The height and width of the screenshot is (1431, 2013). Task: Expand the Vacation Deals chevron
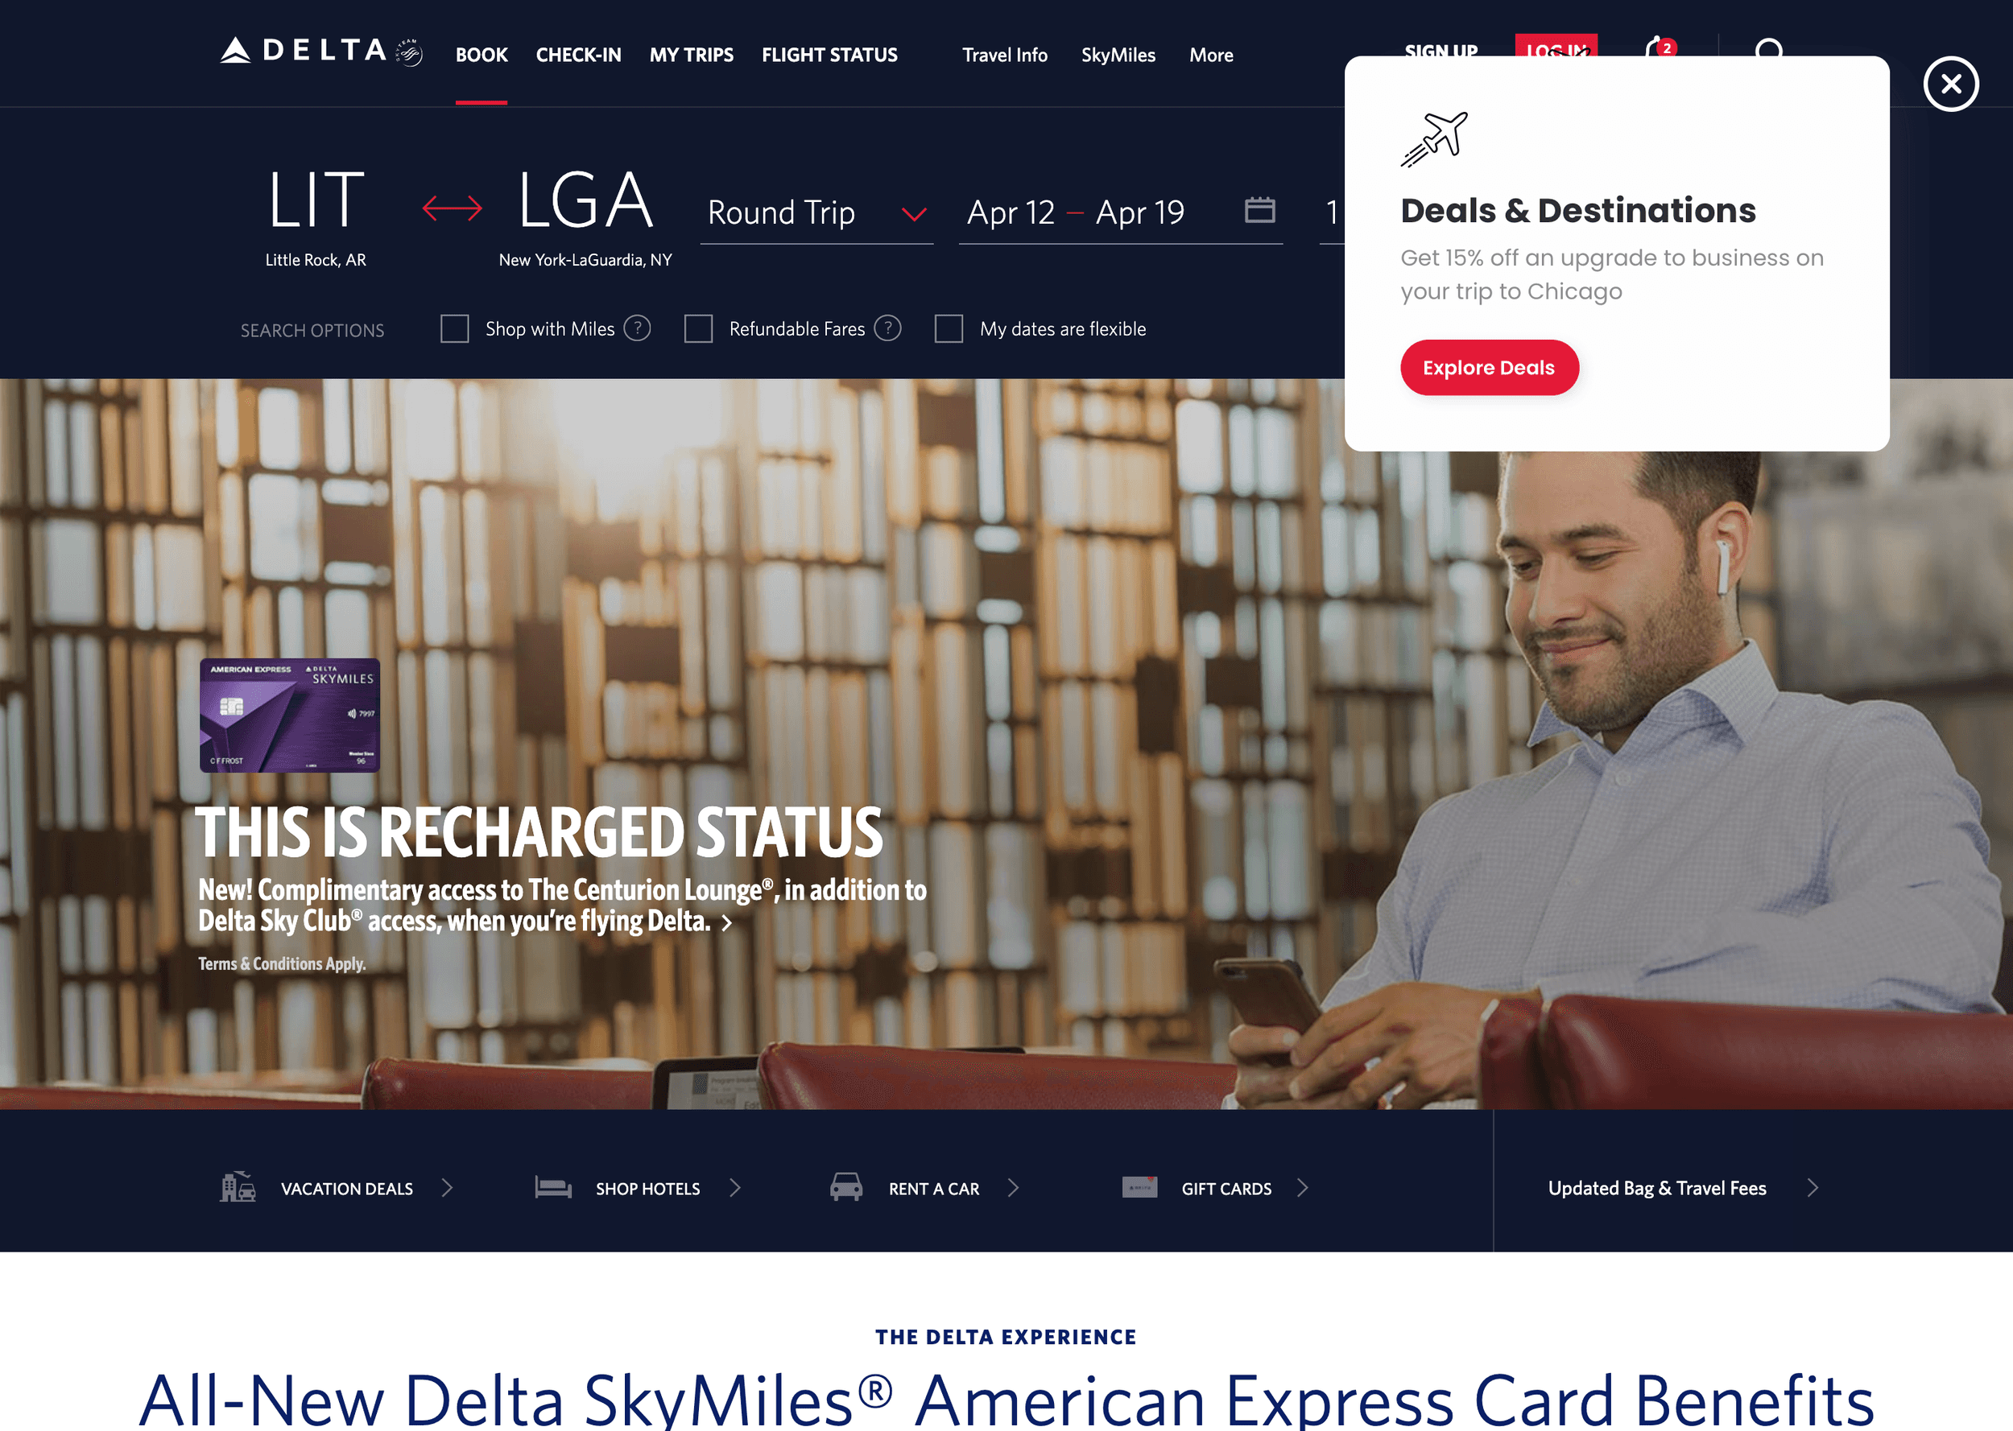447,1188
